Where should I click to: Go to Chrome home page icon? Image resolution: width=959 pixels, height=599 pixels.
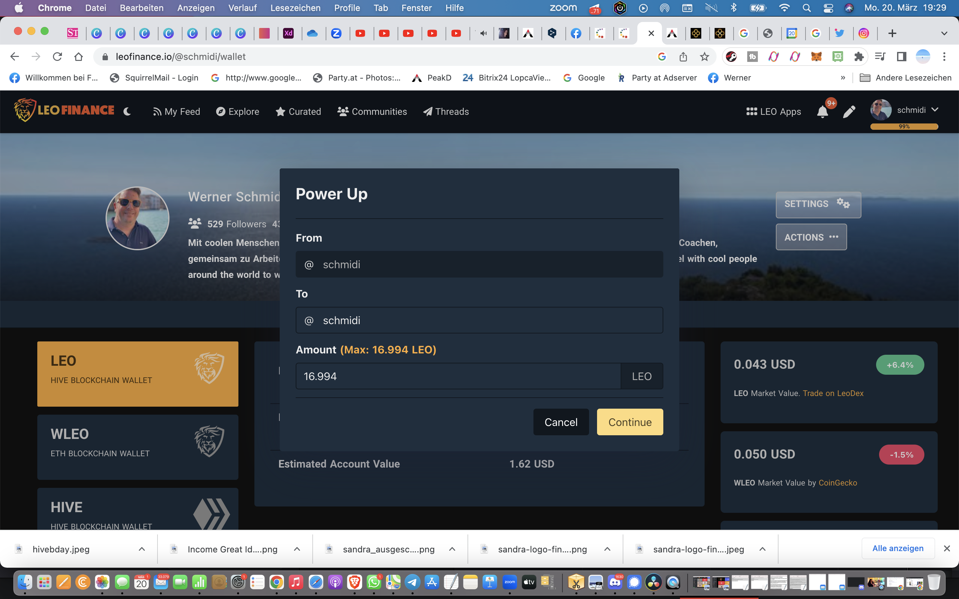[79, 57]
